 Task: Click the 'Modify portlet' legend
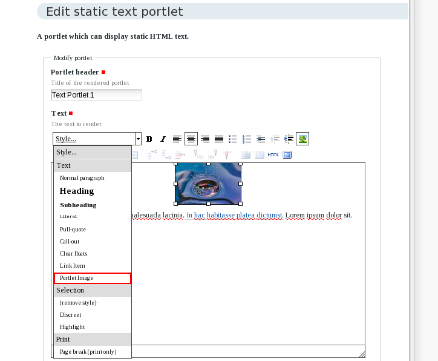click(73, 58)
